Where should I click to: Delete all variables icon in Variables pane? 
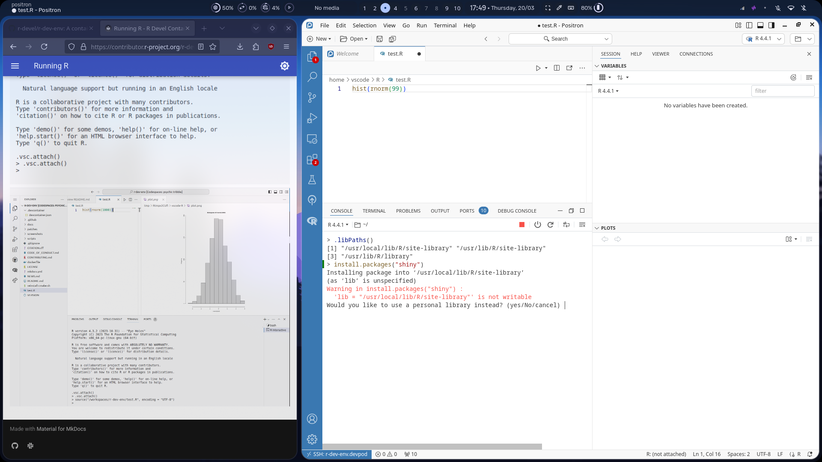click(809, 77)
